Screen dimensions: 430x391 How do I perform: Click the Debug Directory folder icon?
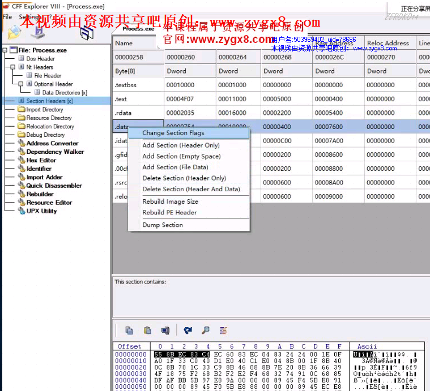[x=21, y=135]
